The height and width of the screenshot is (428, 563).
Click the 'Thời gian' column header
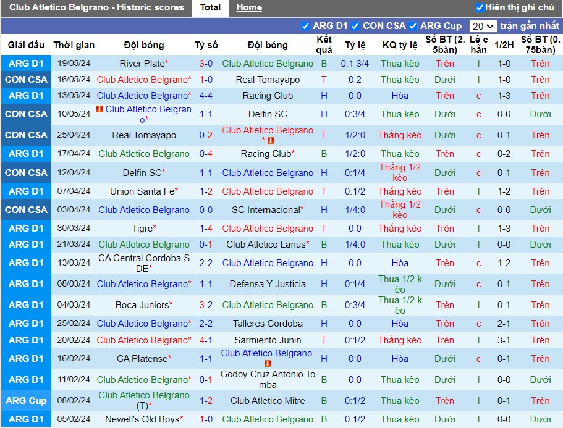tap(74, 45)
